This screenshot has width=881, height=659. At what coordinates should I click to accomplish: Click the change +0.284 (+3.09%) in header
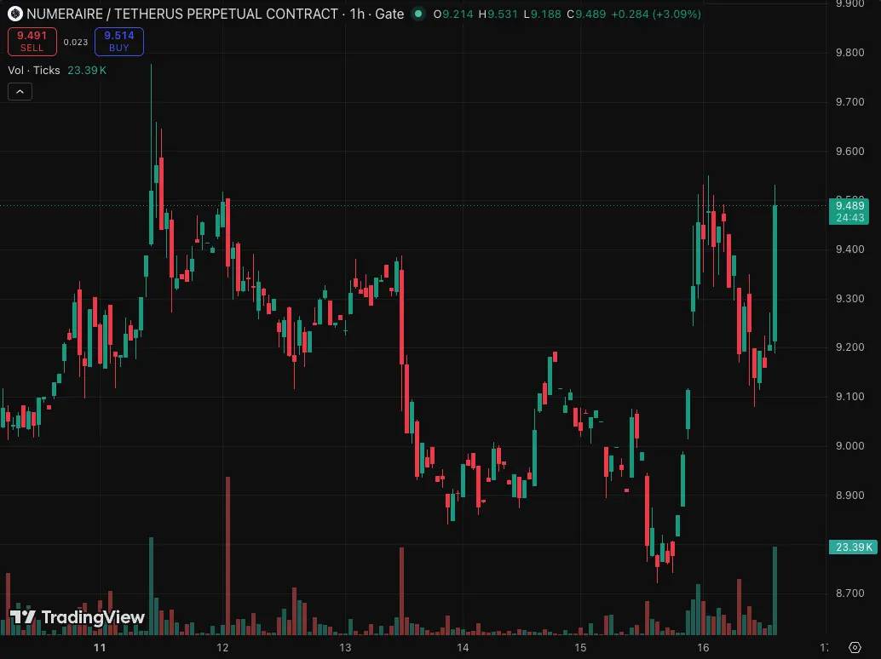(x=656, y=14)
